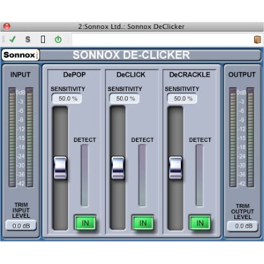Click the DePOP sensitivity 50.0 % field
The width and height of the screenshot is (264, 264).
tap(67, 98)
